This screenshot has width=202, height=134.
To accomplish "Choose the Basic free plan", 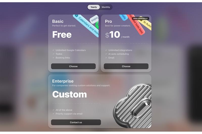I will coord(73,66).
